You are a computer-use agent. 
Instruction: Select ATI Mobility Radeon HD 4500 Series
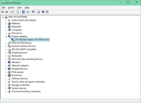[30, 40]
